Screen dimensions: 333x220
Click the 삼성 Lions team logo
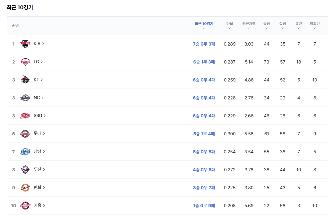click(x=25, y=152)
